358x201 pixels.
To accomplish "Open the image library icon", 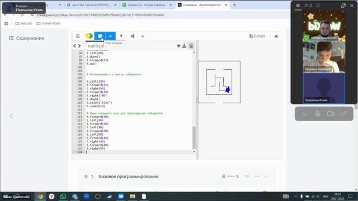I will point(191,46).
